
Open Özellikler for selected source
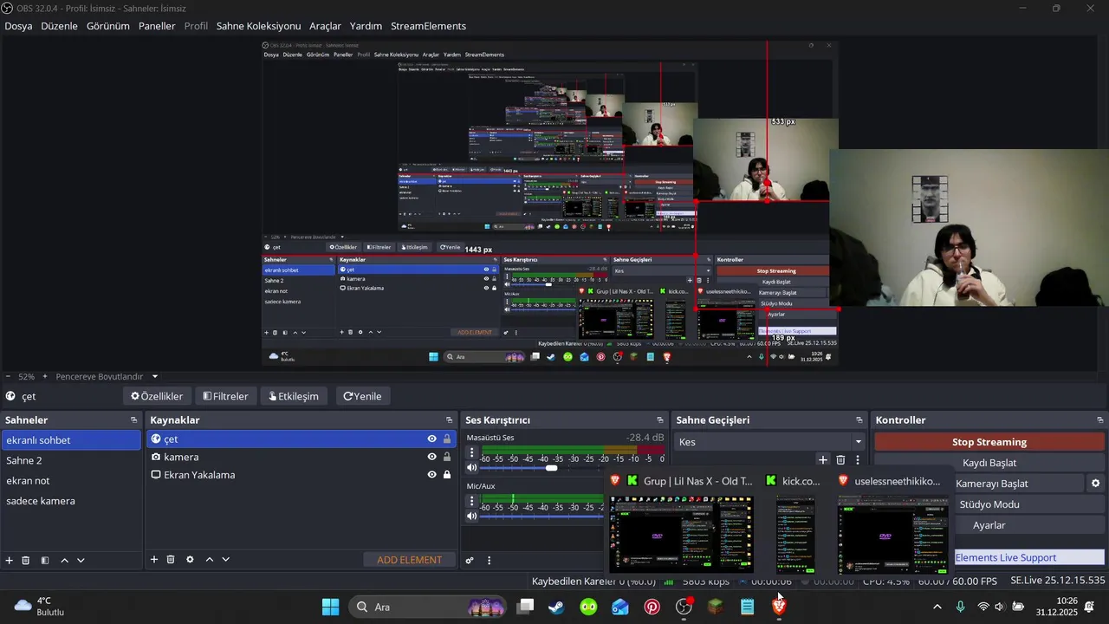point(157,396)
